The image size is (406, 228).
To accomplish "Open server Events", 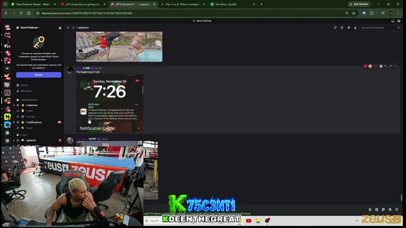I will pyautogui.click(x=25, y=85).
